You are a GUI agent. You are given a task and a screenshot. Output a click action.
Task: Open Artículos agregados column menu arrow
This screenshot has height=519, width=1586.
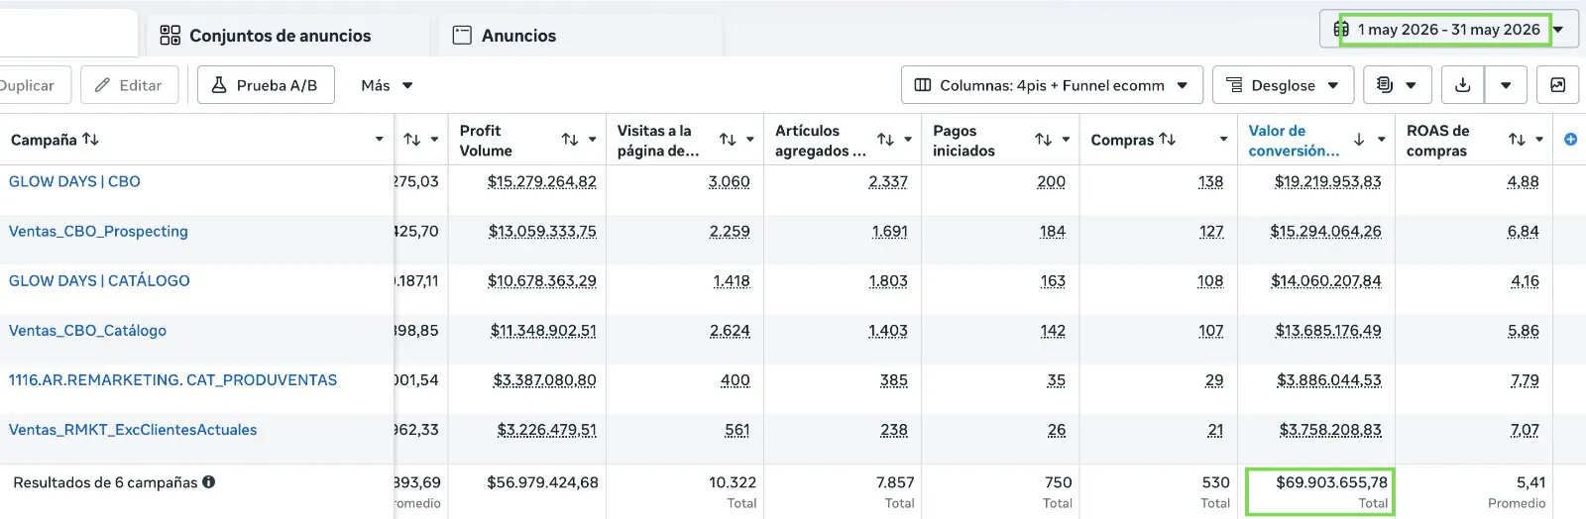click(908, 140)
